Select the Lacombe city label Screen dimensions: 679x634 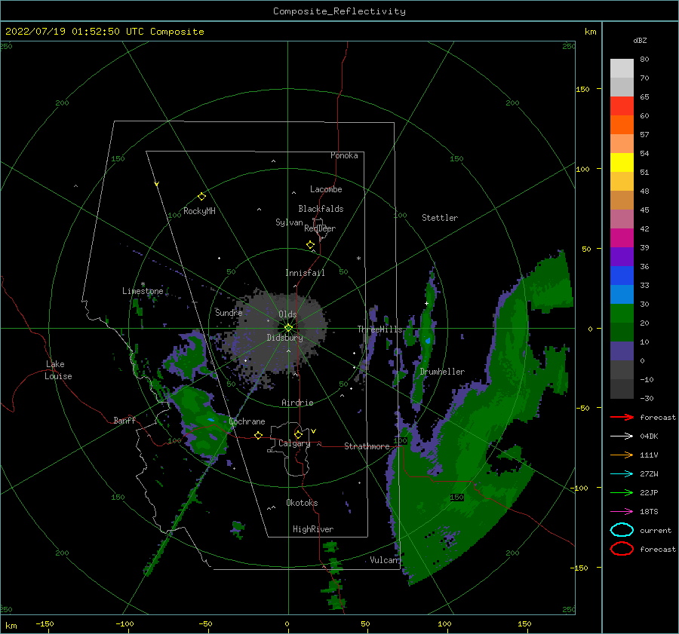326,189
